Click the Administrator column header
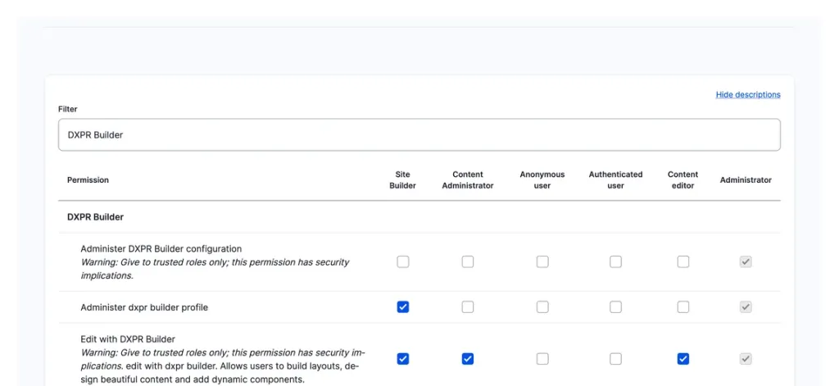This screenshot has width=839, height=386. [x=746, y=179]
